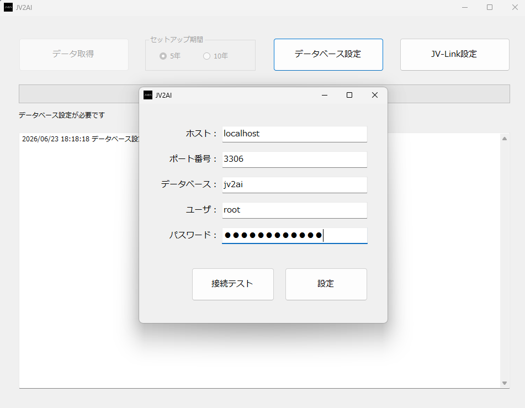Focus the ホスト field containing localhost
Image resolution: width=525 pixels, height=408 pixels.
[x=295, y=134]
